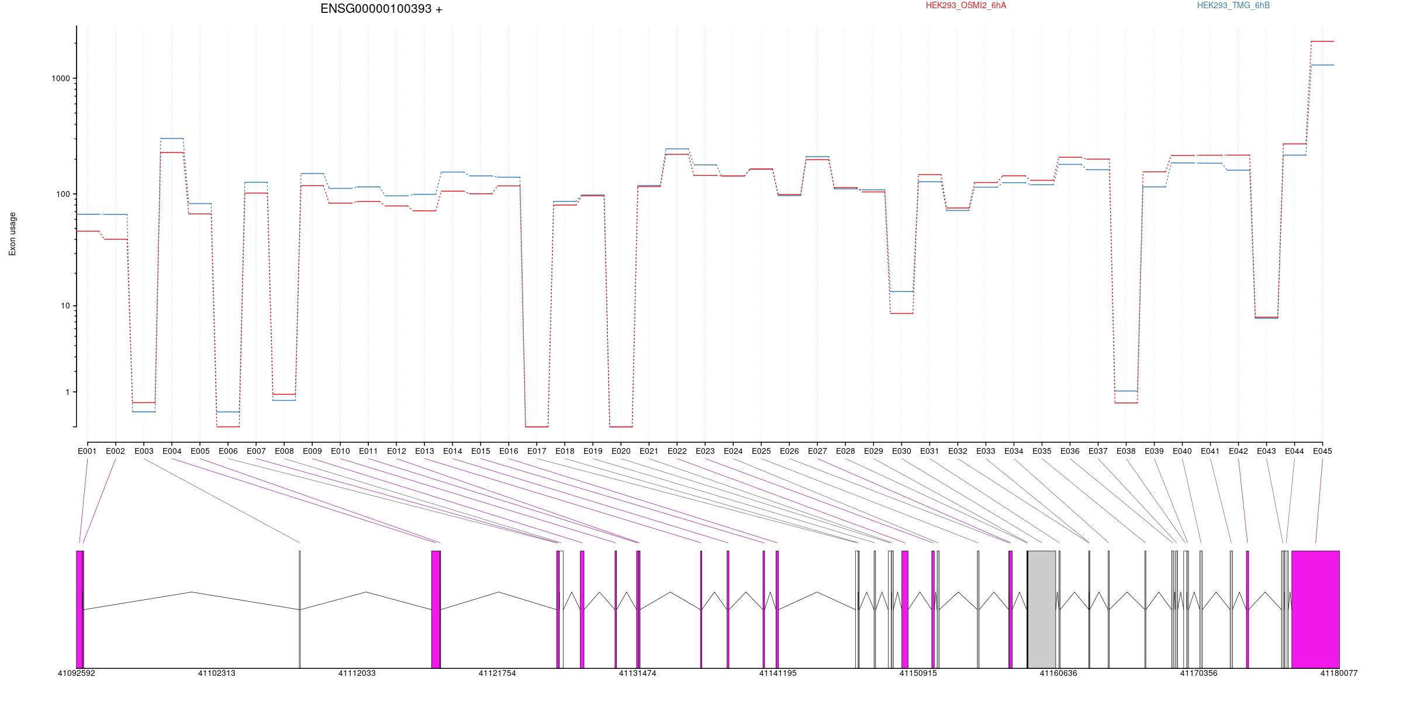1403x701 pixels.
Task: Click the wide gray exon block in gene model
Action: coord(1042,609)
